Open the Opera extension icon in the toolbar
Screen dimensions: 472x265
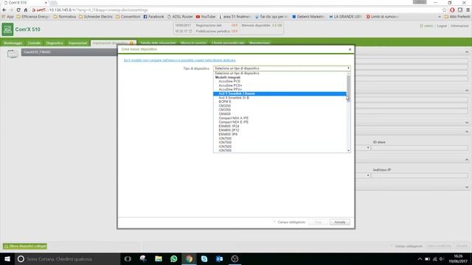pyautogui.click(x=452, y=10)
